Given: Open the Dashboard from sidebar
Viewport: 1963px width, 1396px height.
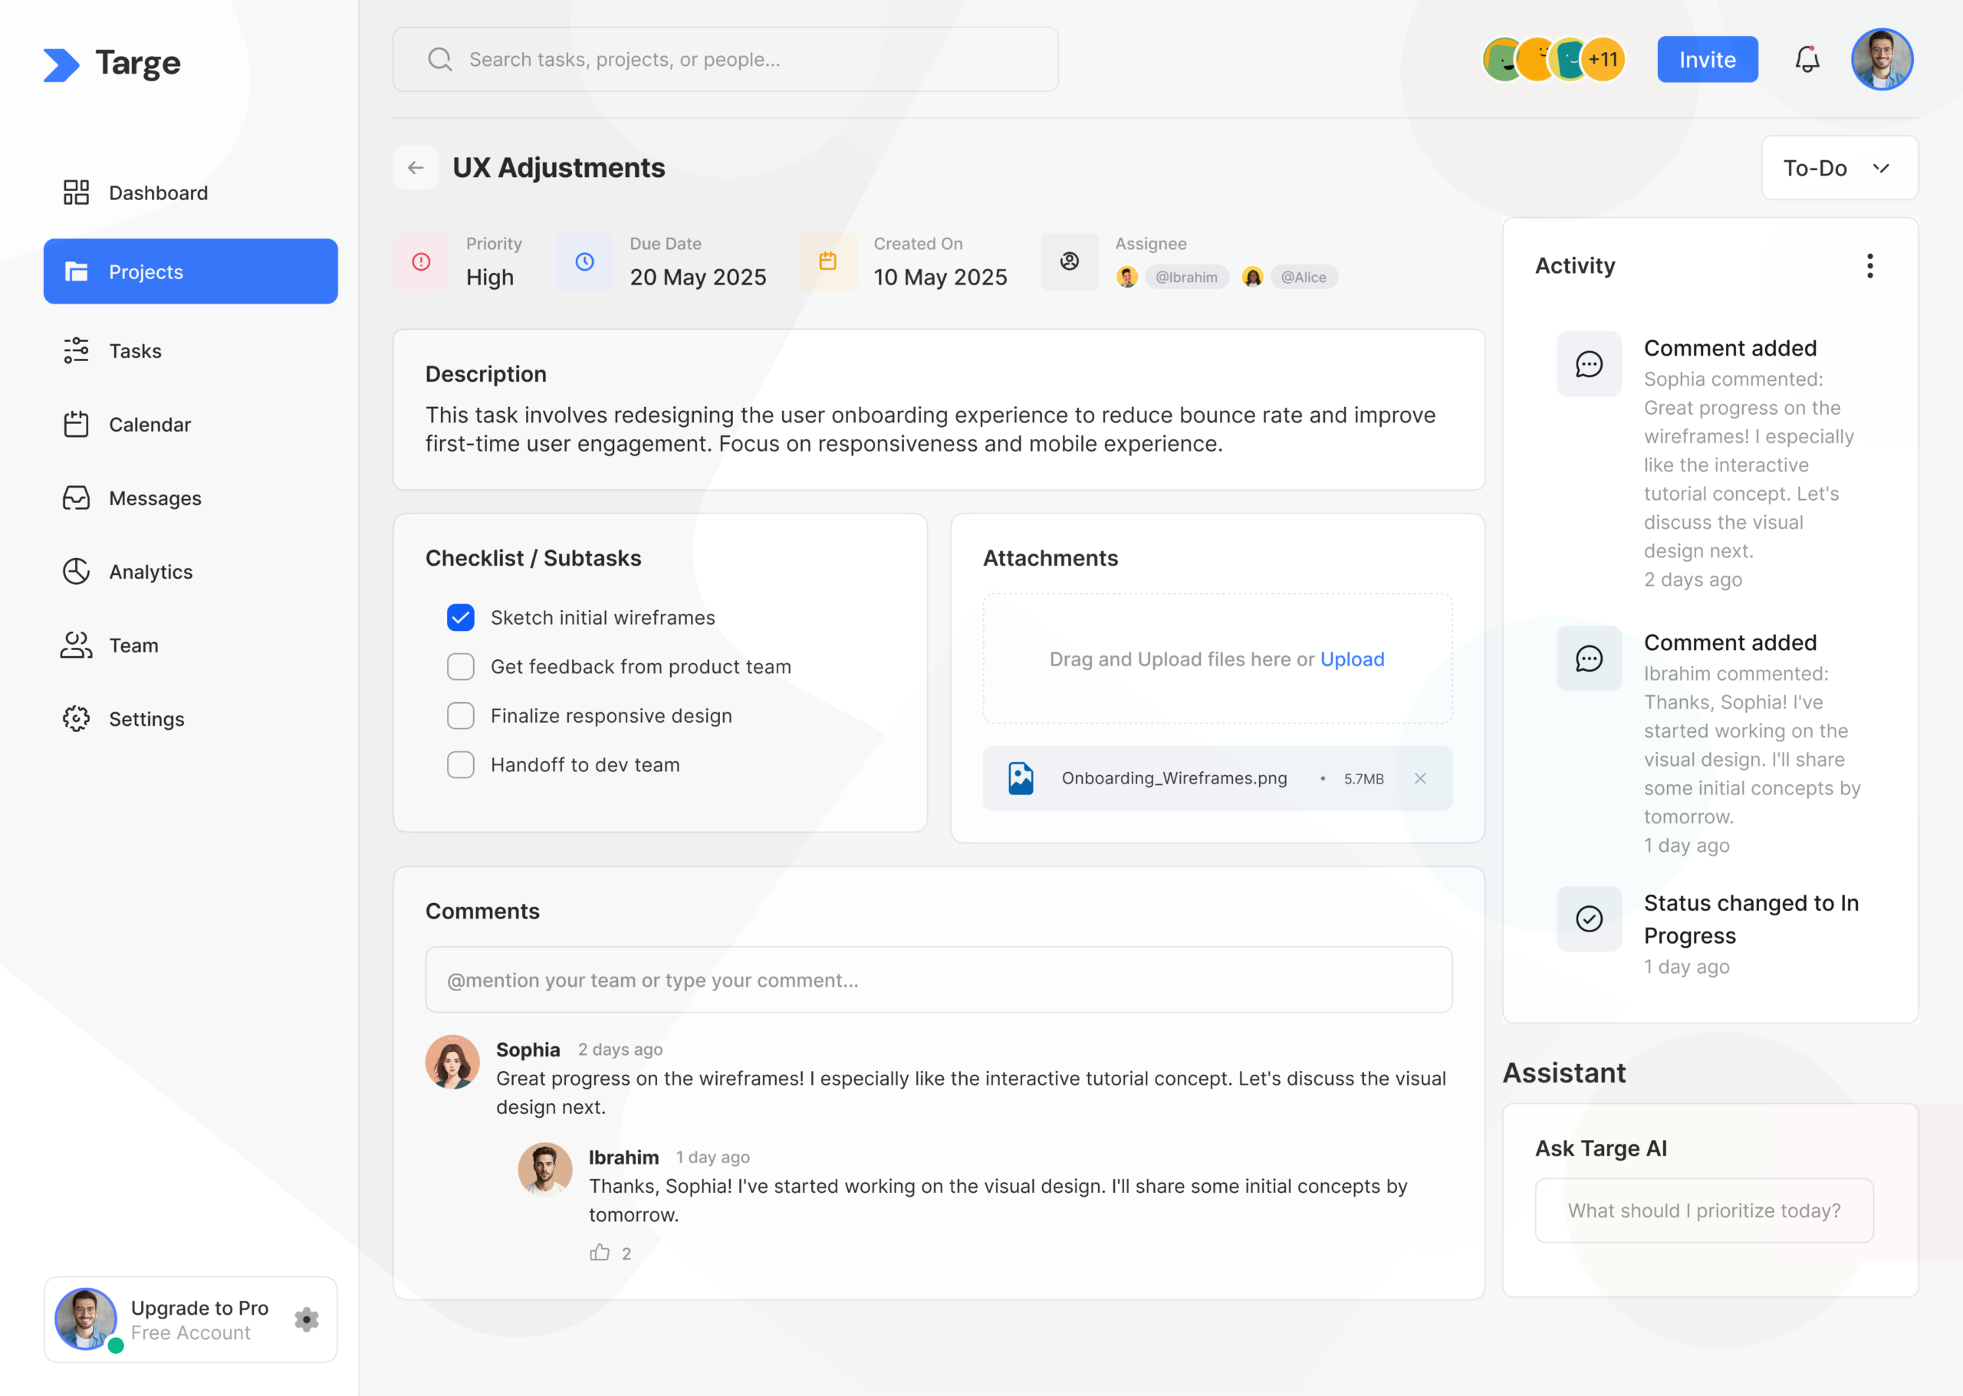Looking at the screenshot, I should click(157, 192).
